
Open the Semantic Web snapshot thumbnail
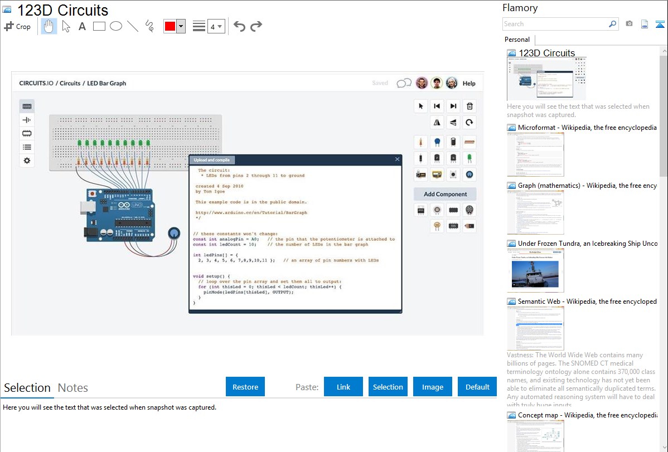pyautogui.click(x=535, y=328)
